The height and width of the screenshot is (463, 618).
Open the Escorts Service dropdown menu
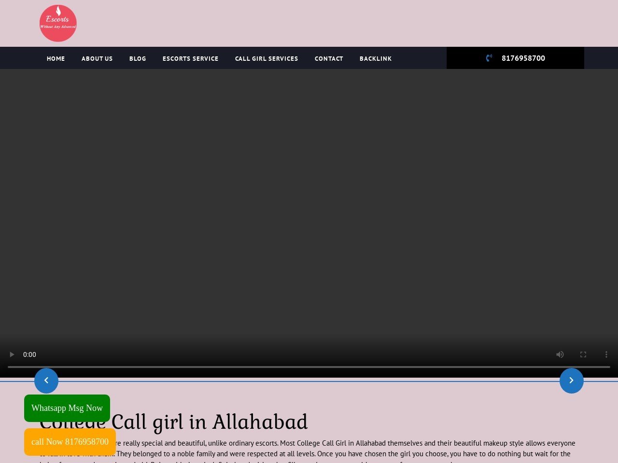tap(191, 58)
